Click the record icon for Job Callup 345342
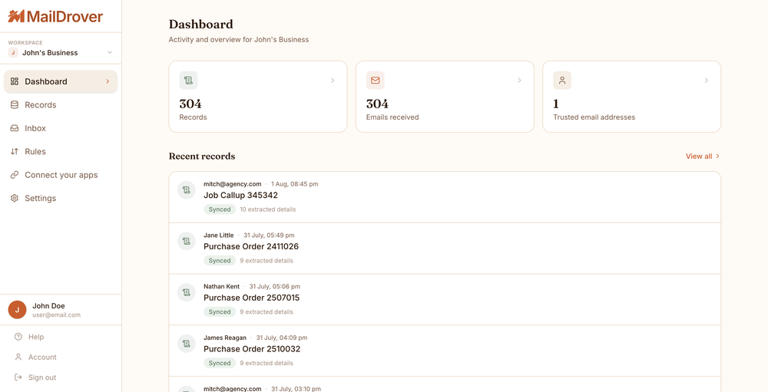Image resolution: width=768 pixels, height=392 pixels. click(186, 190)
